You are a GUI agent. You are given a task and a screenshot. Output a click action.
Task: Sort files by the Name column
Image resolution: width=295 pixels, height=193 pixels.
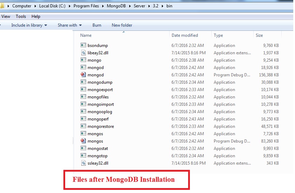[86, 35]
